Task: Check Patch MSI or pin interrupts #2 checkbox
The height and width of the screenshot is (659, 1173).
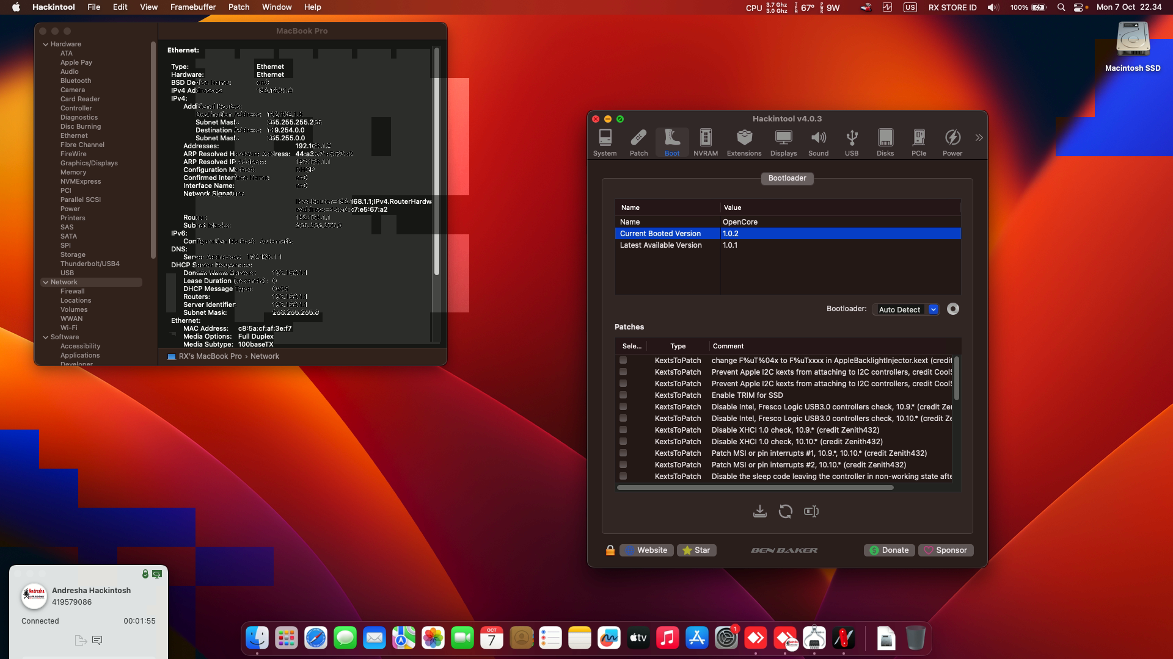Action: (x=623, y=465)
